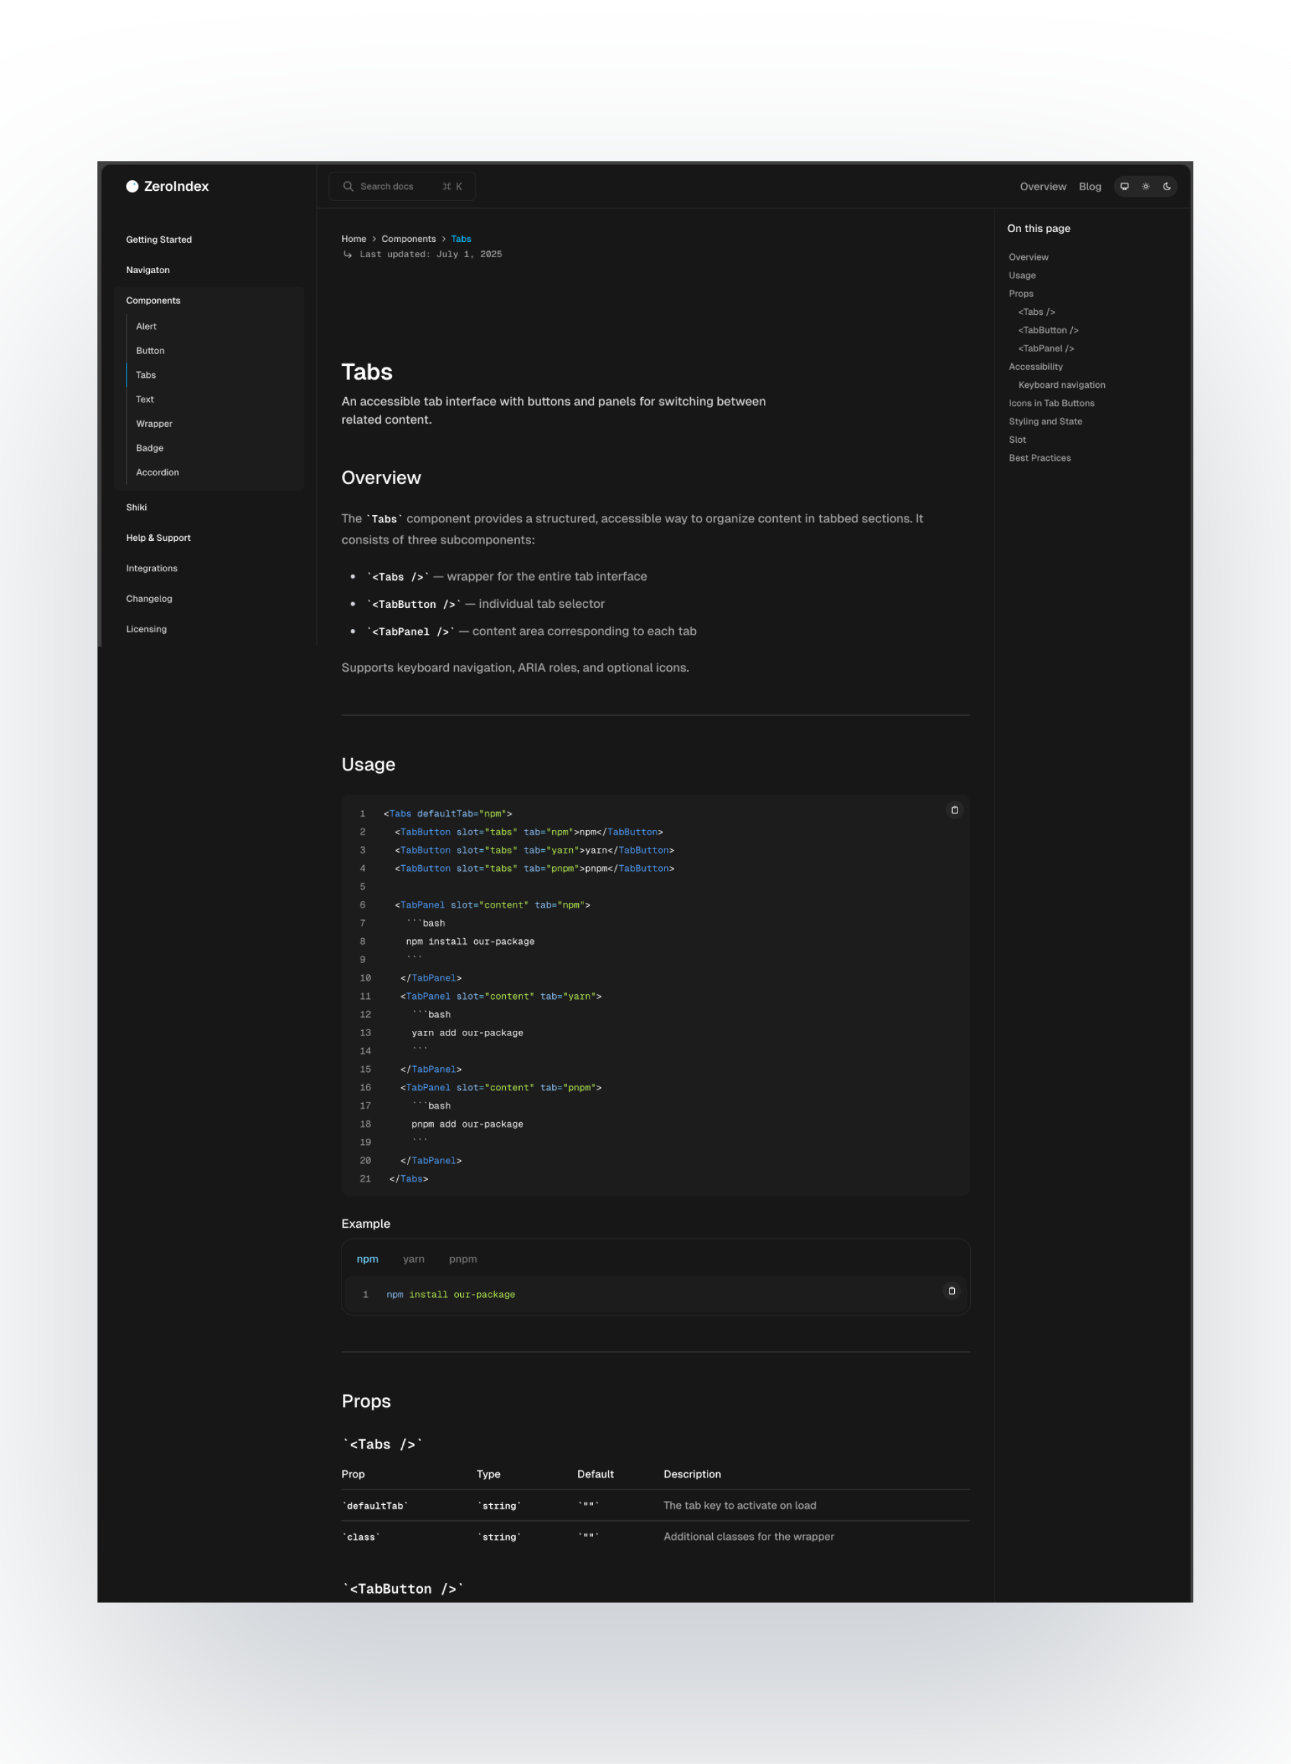Enable light theme via sun icon
The image size is (1291, 1764).
(x=1145, y=186)
